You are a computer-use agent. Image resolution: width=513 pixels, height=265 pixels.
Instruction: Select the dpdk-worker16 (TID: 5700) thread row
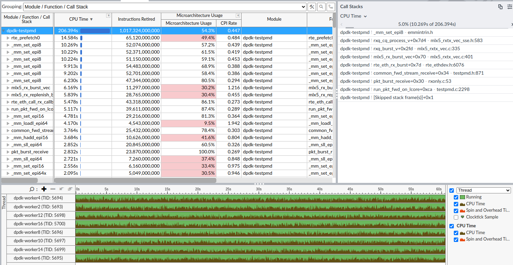(38, 224)
